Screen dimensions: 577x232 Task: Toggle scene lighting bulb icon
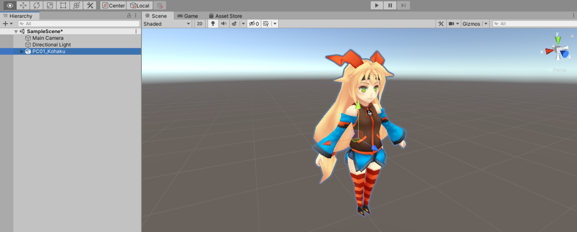(x=213, y=23)
